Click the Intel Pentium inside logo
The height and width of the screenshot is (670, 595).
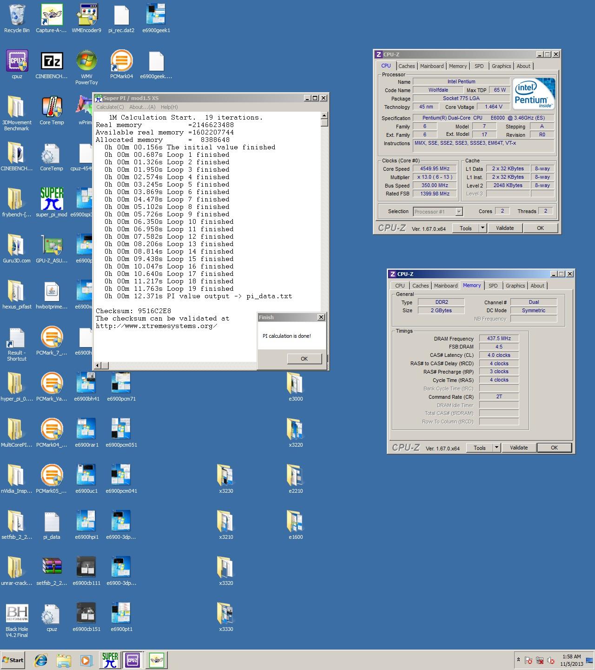pyautogui.click(x=534, y=94)
